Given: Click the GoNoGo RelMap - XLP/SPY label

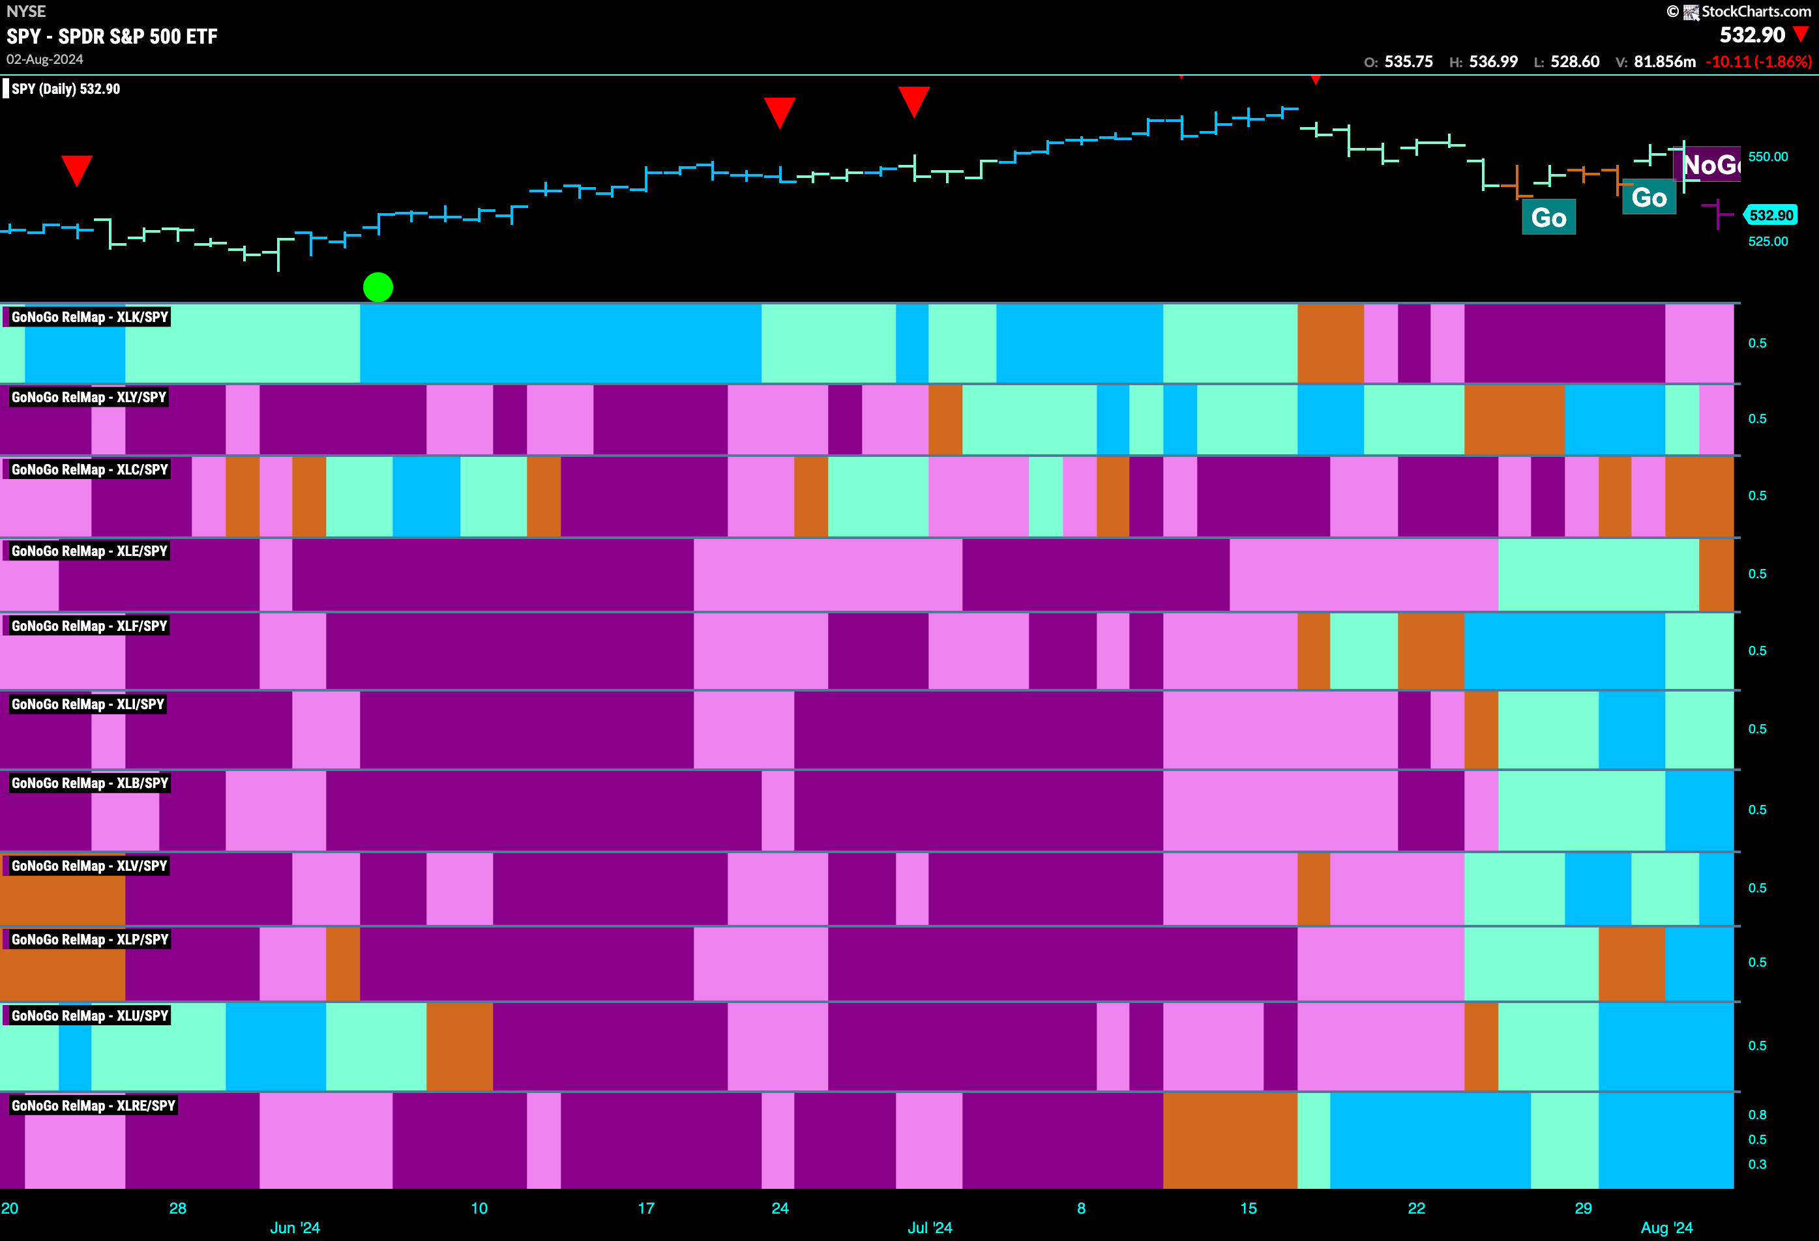Looking at the screenshot, I should 90,940.
